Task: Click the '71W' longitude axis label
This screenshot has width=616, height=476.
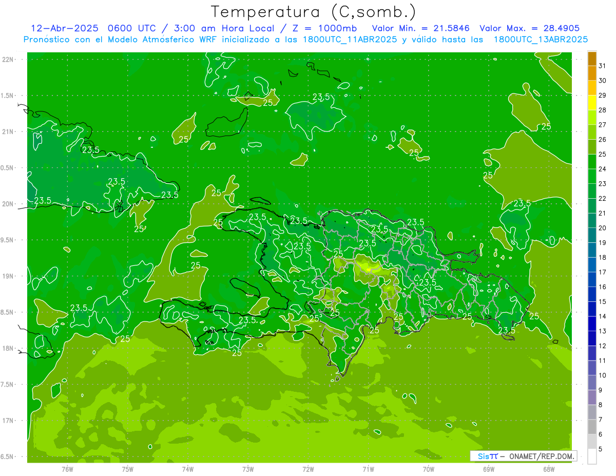Action: tap(368, 469)
